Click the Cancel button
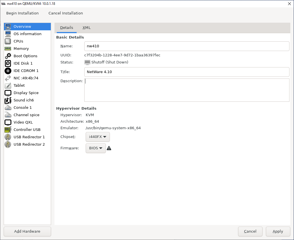 [x=250, y=231]
